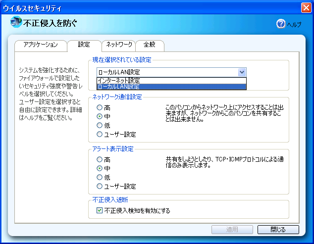Viewport: 314px width, 244px height.
Task: Switch to the アプリケーション tab
Action: (x=41, y=45)
